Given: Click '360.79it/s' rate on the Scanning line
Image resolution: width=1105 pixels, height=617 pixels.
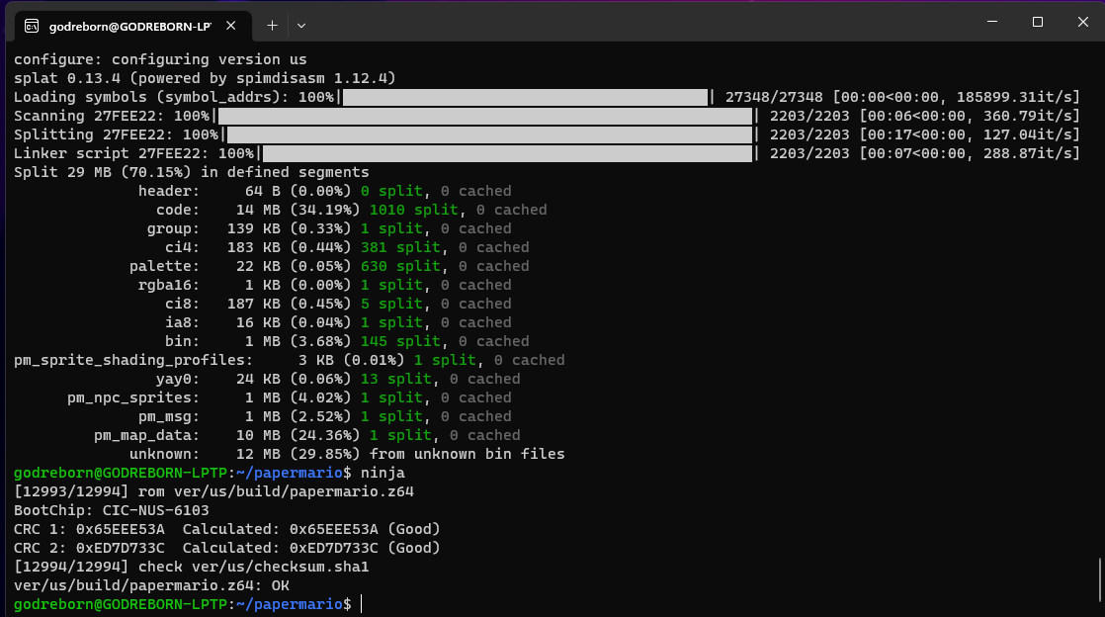Looking at the screenshot, I should [x=1027, y=116].
